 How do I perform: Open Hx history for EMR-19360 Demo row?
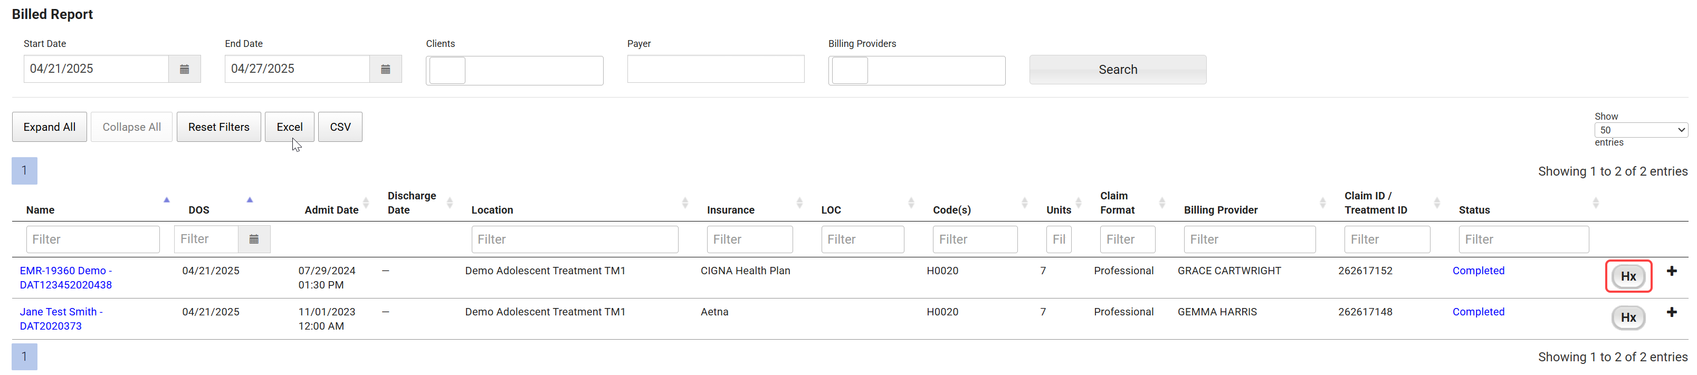[1628, 276]
